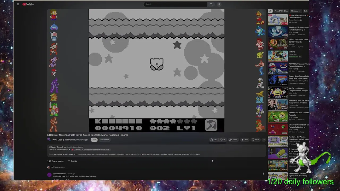Viewport: 340px width, 191px height.
Task: Click the video title 5 Hours of Nintendo Facts
Action: pyautogui.click(x=87, y=135)
